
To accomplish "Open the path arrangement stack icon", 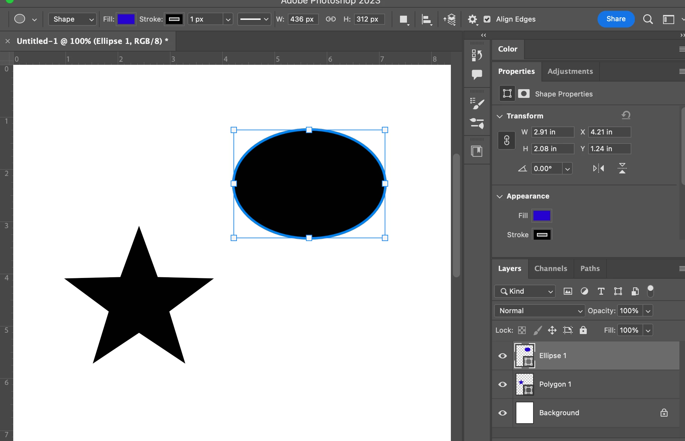I will [x=450, y=20].
